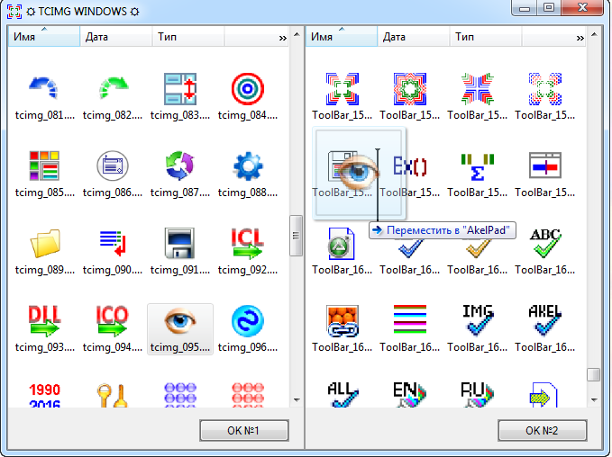Viewport: 612px width, 457px height.
Task: Click right panel scrollbar up arrow
Action: tap(594, 34)
